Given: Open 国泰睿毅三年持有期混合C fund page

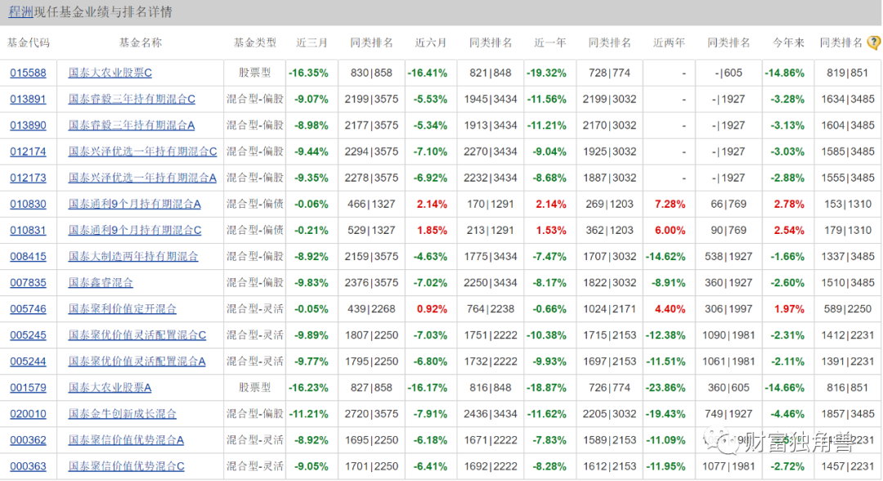Looking at the screenshot, I should pyautogui.click(x=132, y=99).
